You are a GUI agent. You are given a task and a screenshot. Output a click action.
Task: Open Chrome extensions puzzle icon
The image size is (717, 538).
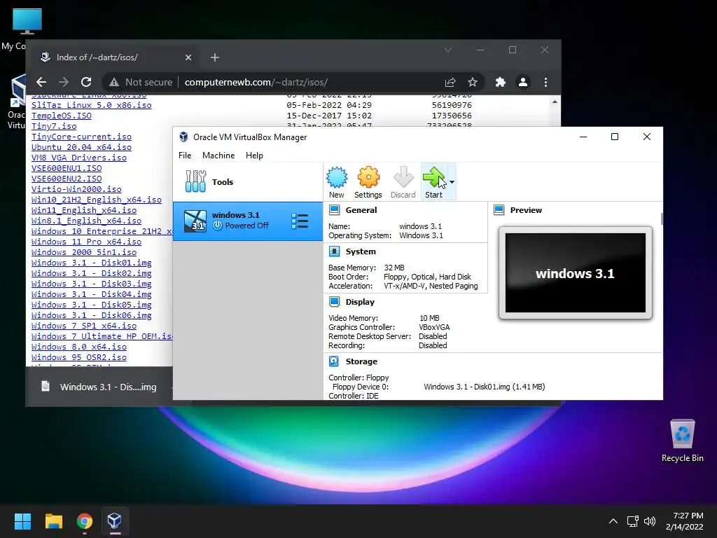(x=500, y=83)
